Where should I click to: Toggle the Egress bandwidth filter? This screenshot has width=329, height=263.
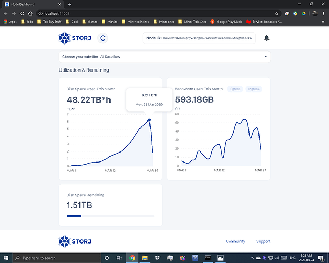pyautogui.click(x=235, y=89)
